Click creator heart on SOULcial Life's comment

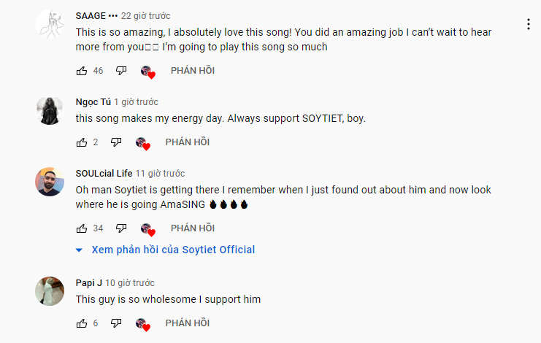148,230
